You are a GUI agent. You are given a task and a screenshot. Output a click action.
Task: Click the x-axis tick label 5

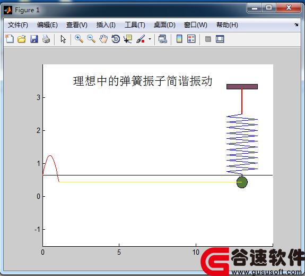point(119,252)
